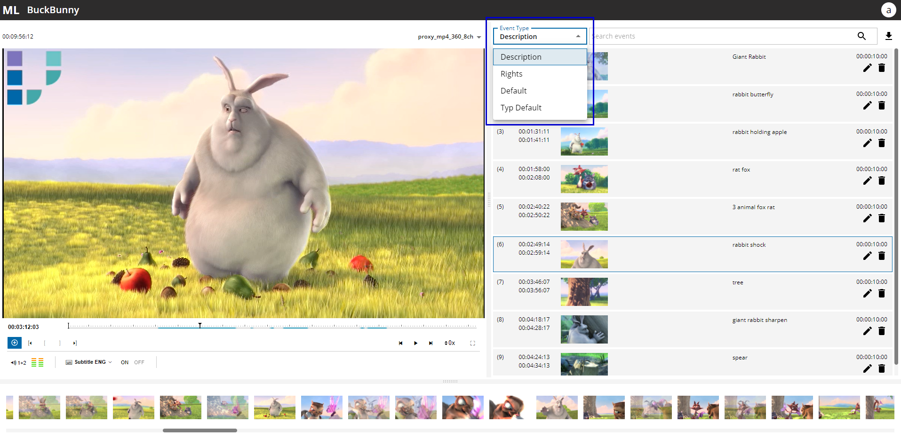Open thumbnail of rabbit shock event
This screenshot has height=438, width=901.
point(584,254)
